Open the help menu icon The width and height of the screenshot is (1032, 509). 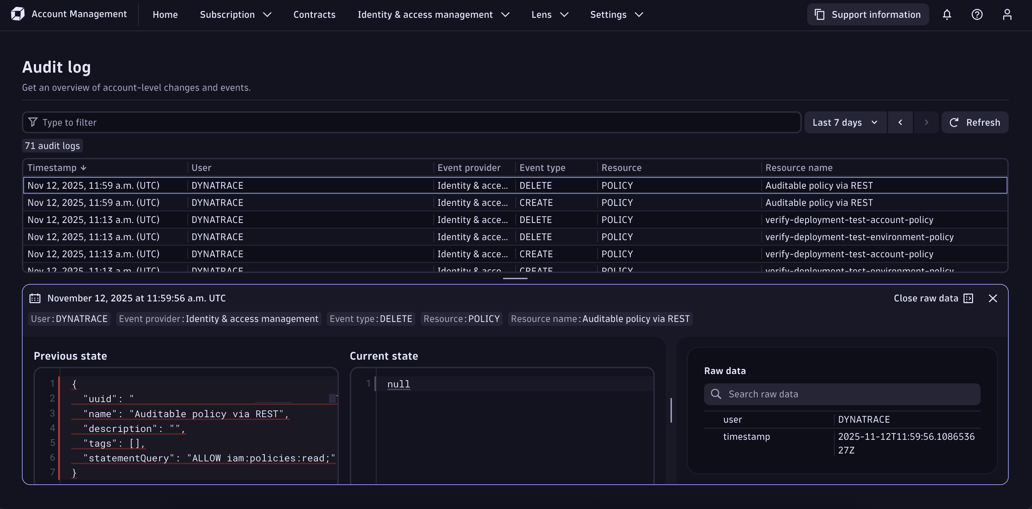point(977,14)
